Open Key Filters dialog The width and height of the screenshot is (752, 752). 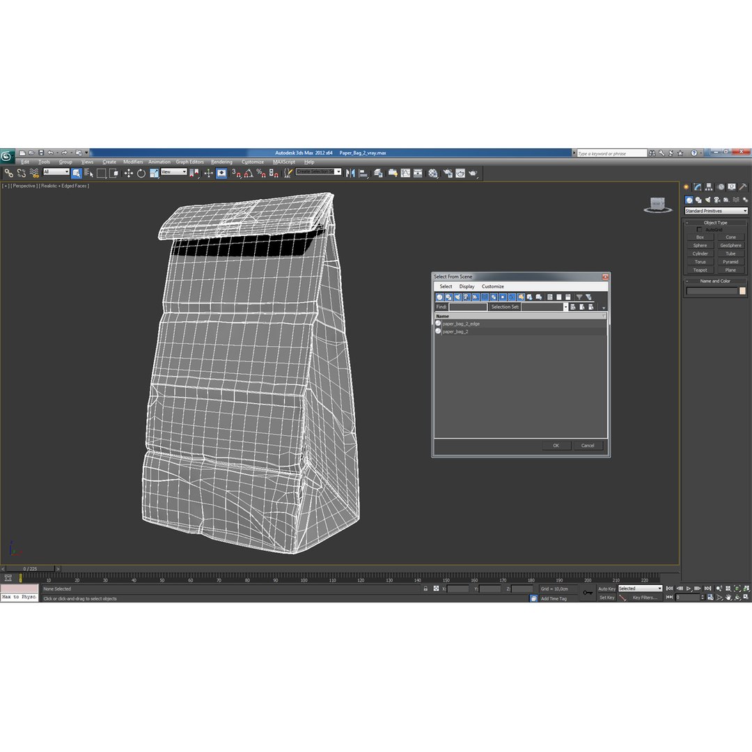(x=644, y=597)
